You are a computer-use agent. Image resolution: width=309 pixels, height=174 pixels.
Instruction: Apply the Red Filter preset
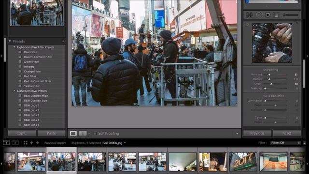click(x=30, y=76)
